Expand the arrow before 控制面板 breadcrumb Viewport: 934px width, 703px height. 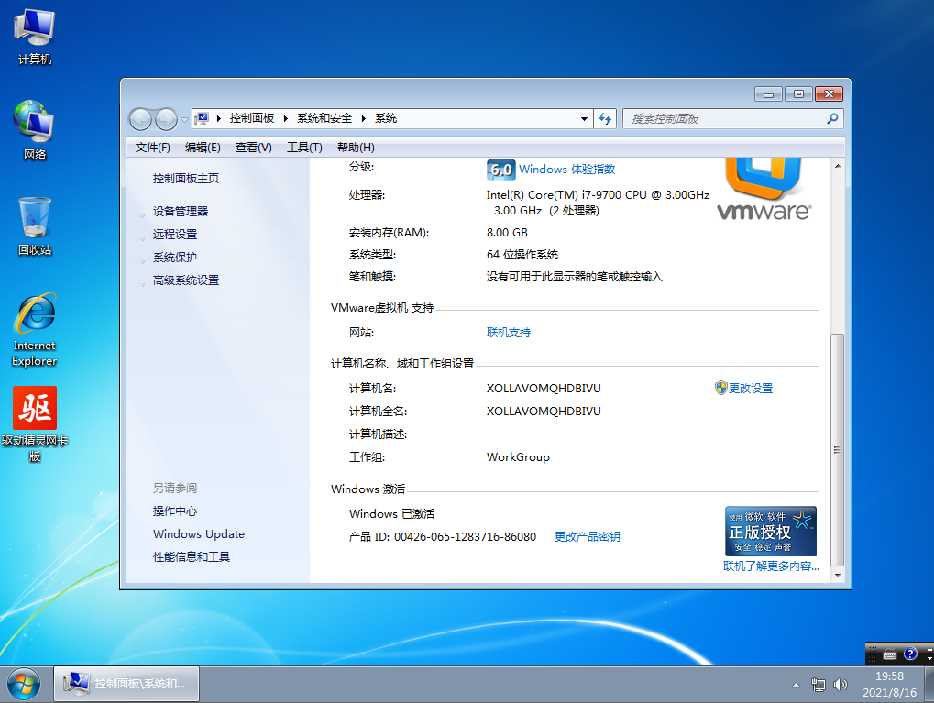(x=219, y=118)
